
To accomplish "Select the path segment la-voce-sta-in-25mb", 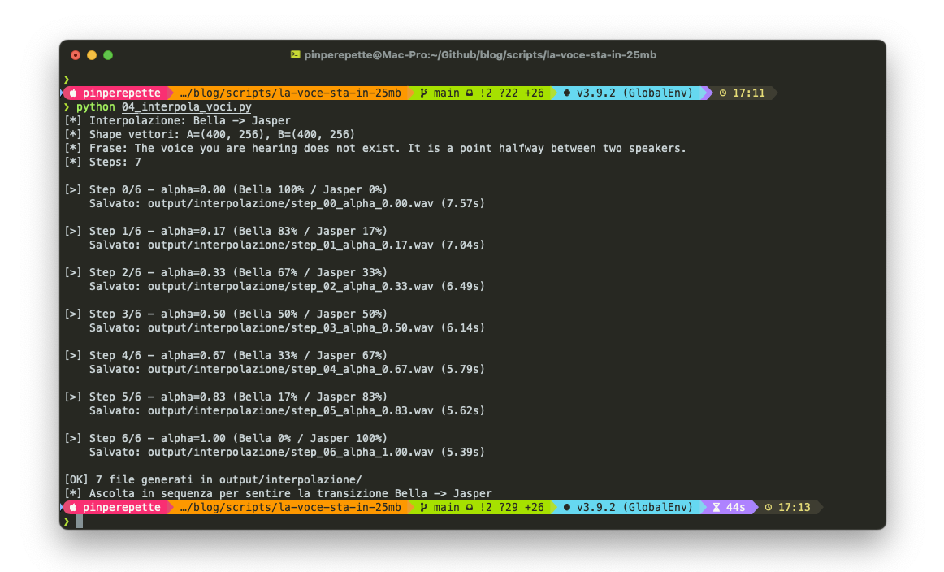I will point(341,93).
